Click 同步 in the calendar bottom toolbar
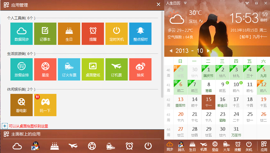Screen dimensions: 270x153 pyautogui.click(x=170, y=146)
